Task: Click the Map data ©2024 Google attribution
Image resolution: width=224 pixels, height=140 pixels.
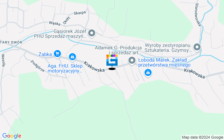Action: coord(203,138)
